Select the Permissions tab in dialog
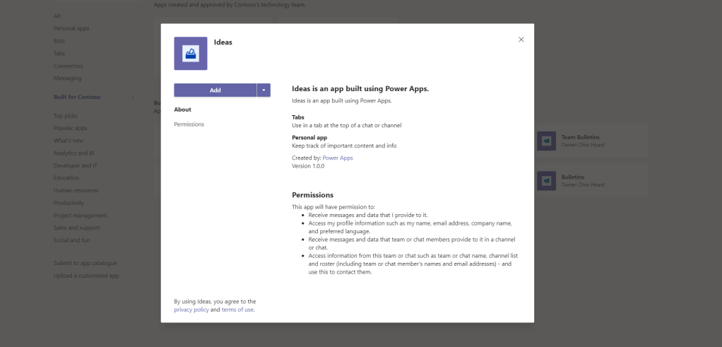 click(189, 124)
